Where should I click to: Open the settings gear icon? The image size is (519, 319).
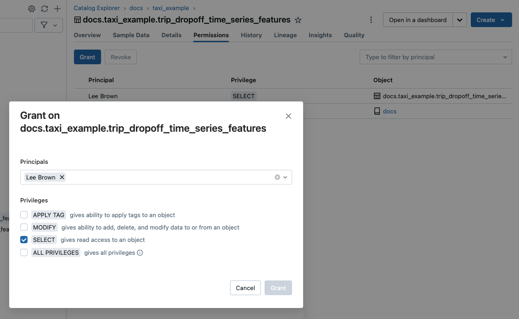[x=31, y=8]
